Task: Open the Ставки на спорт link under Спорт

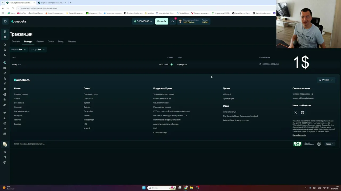Action: (91, 94)
